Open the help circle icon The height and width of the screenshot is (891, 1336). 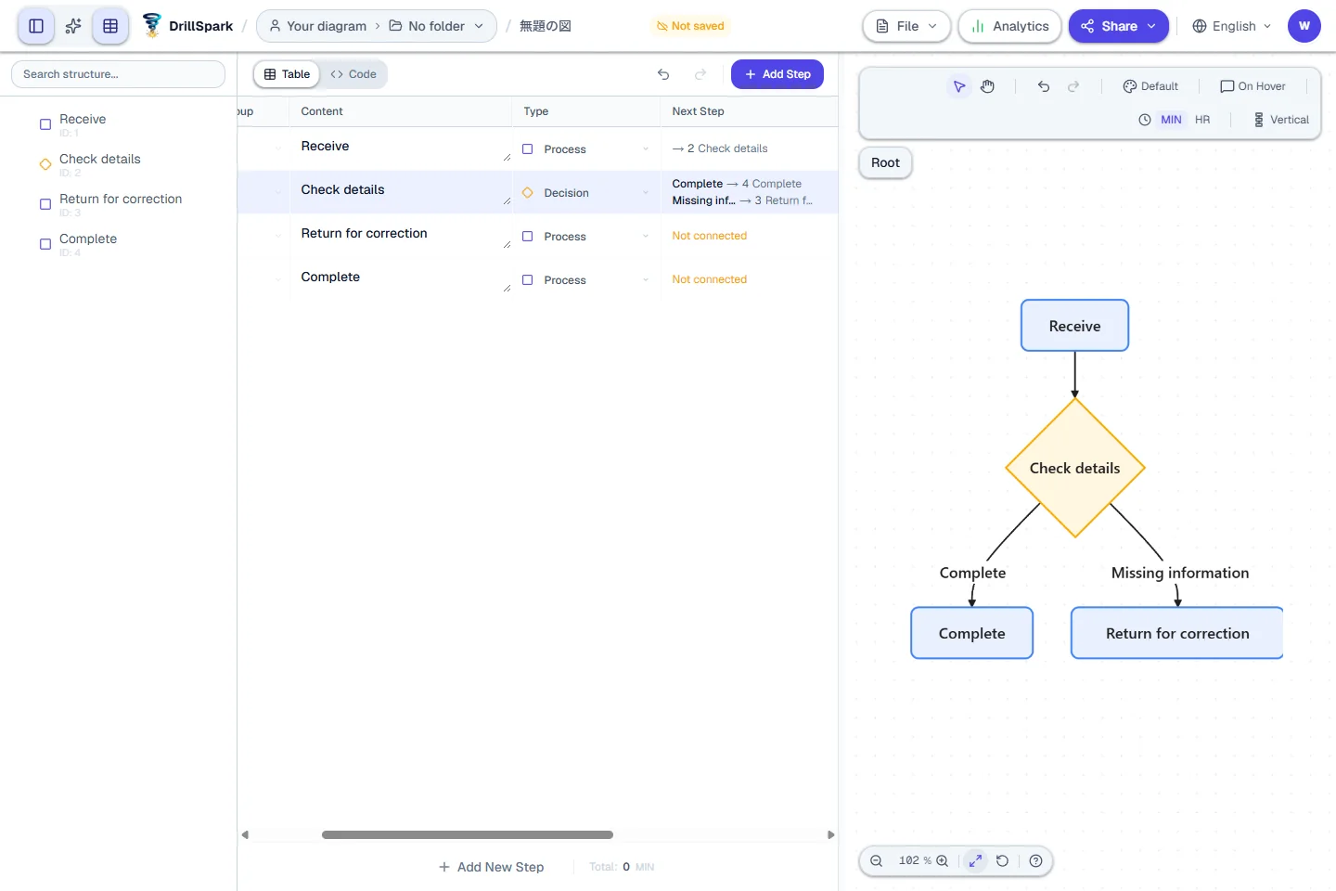[x=1036, y=861]
